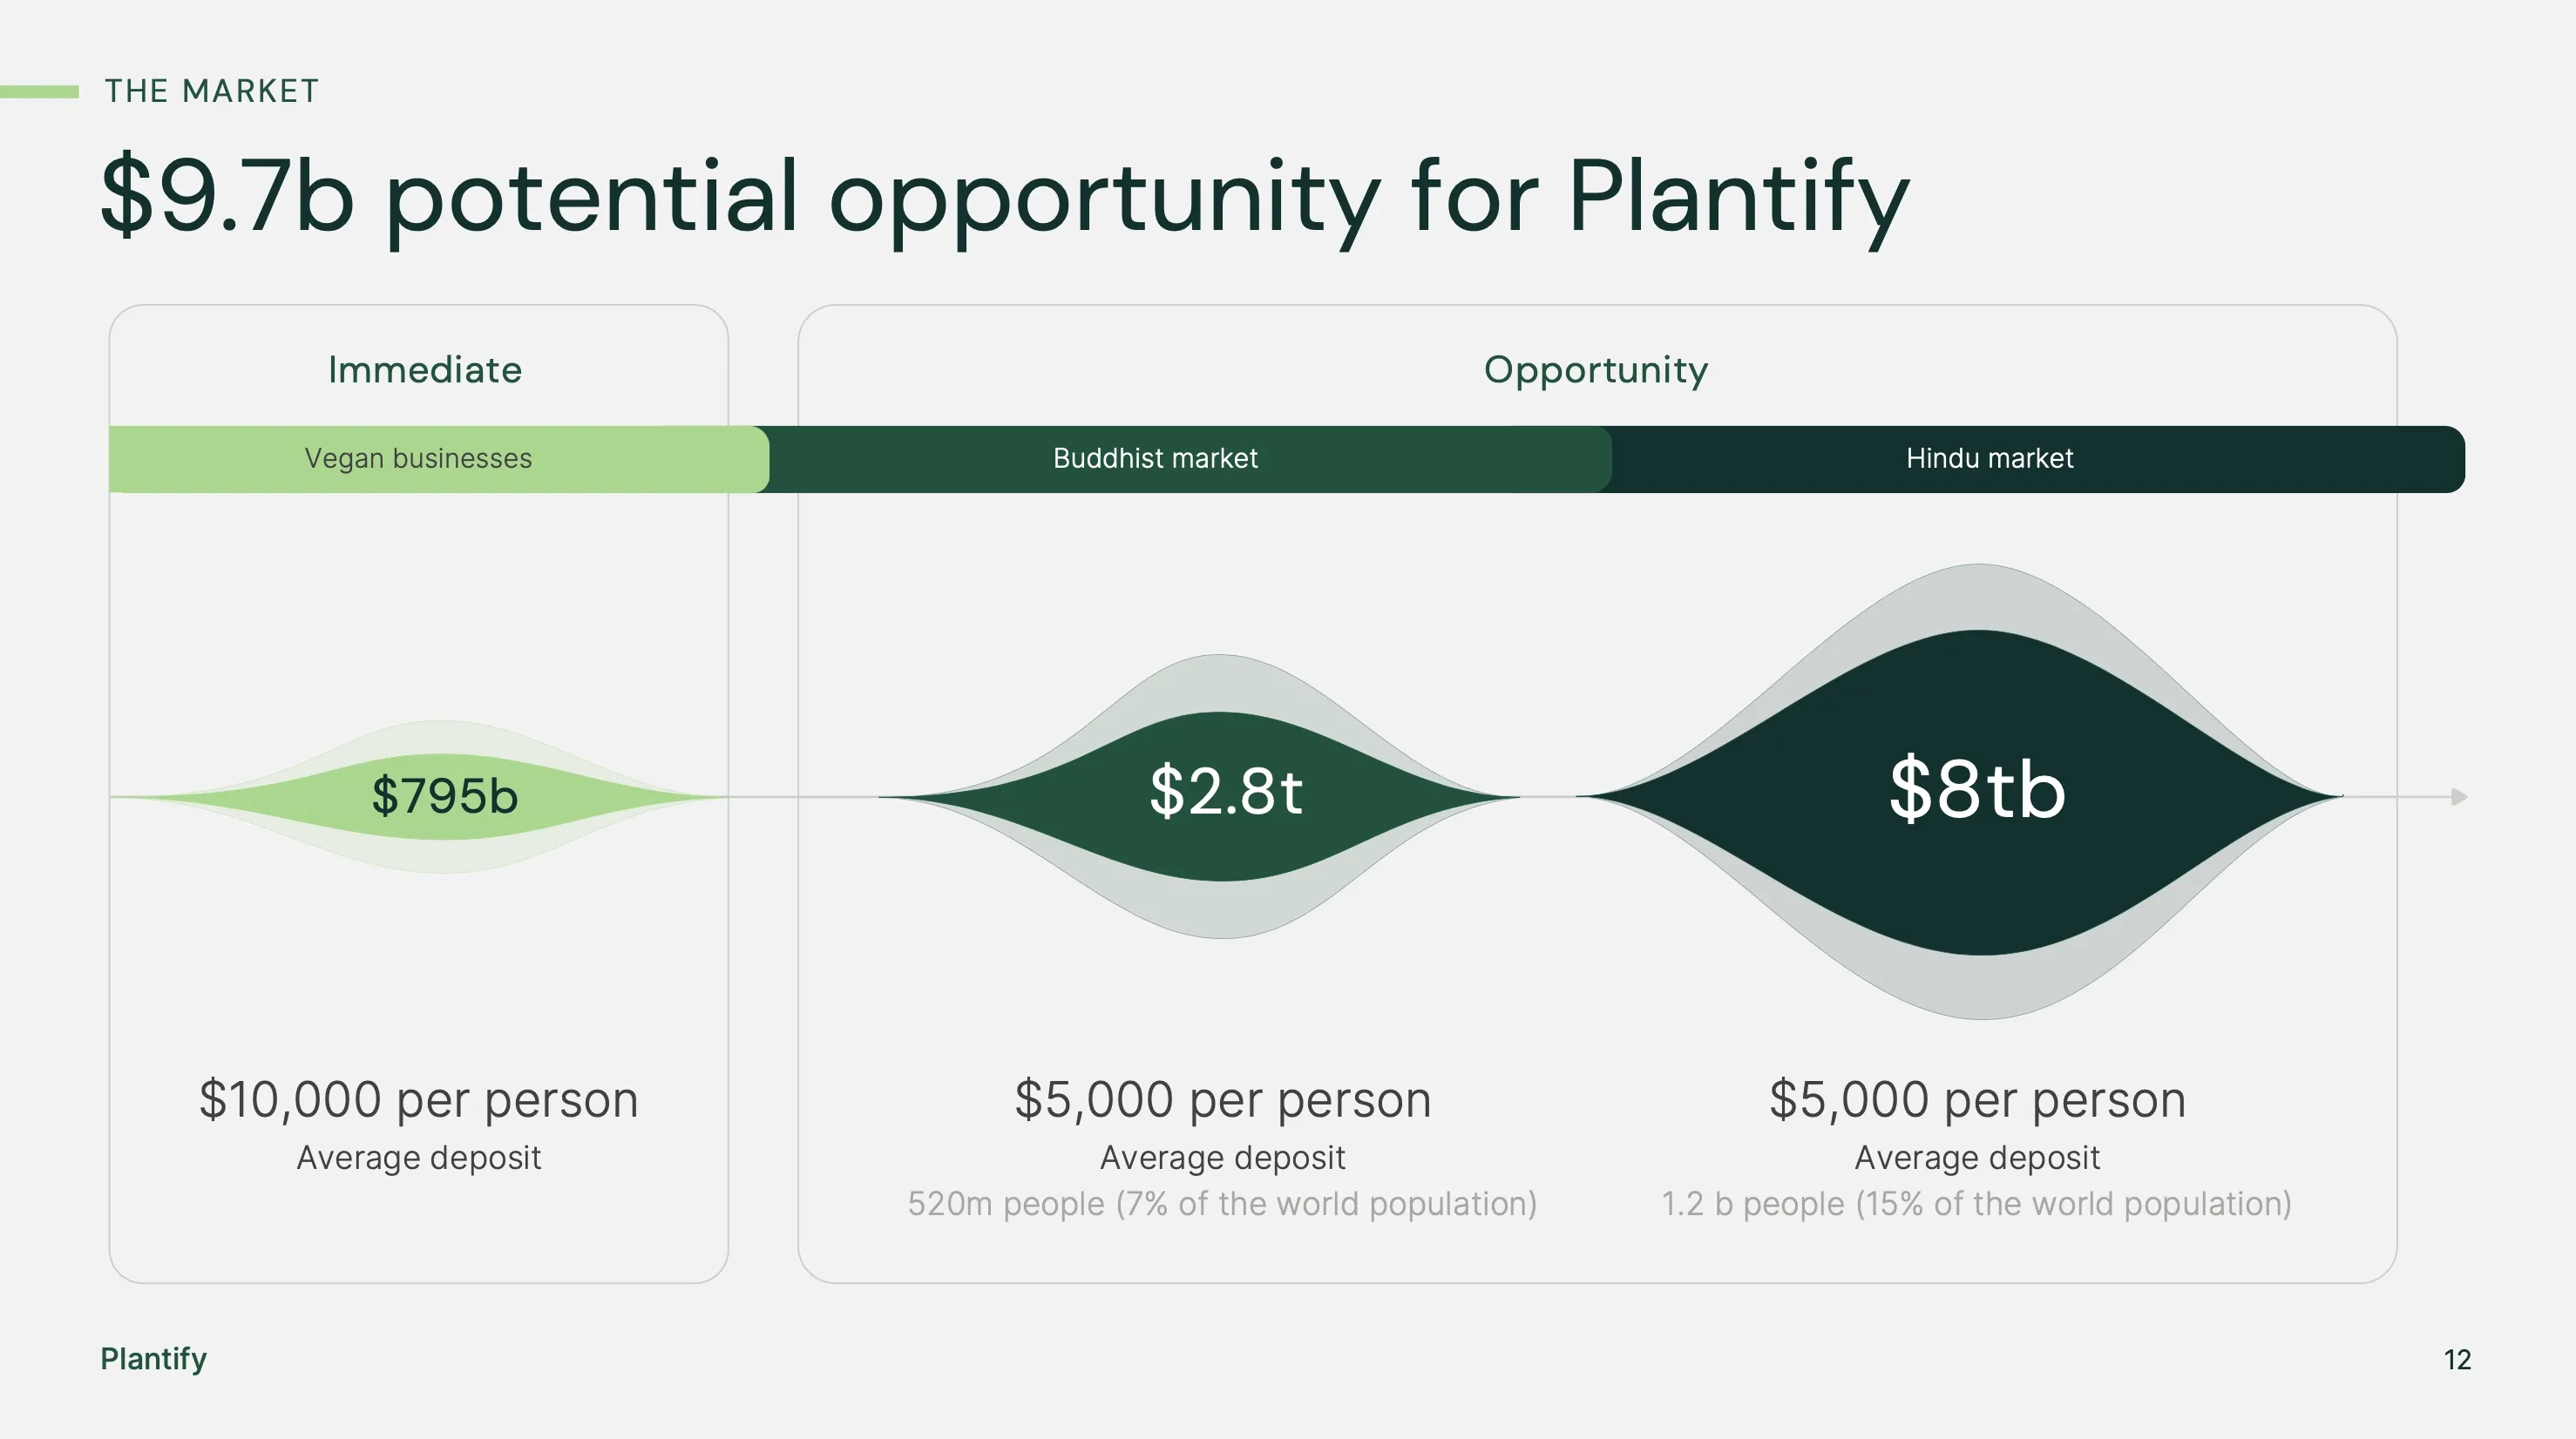
Task: Click the Immediate column heading
Action: pyautogui.click(x=425, y=369)
